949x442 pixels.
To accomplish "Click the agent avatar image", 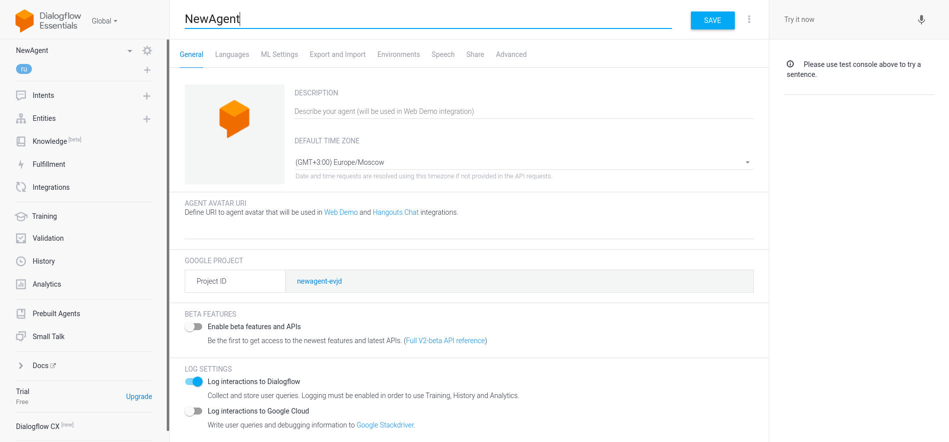I will point(235,134).
